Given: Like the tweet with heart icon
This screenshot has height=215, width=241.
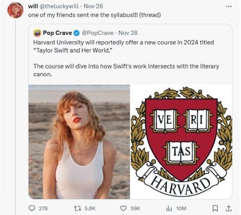Looking at the screenshot, I should click(x=123, y=209).
